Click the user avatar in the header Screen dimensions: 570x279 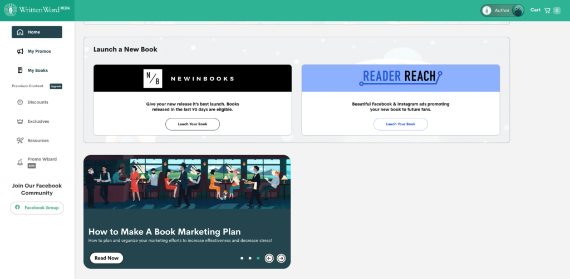(x=518, y=11)
